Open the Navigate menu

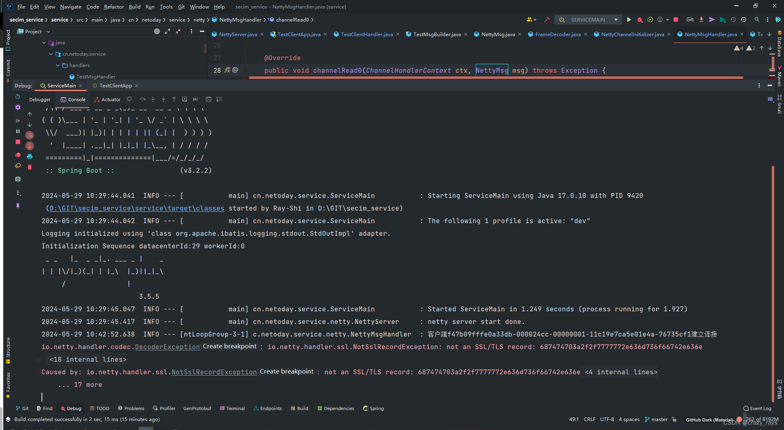point(71,7)
